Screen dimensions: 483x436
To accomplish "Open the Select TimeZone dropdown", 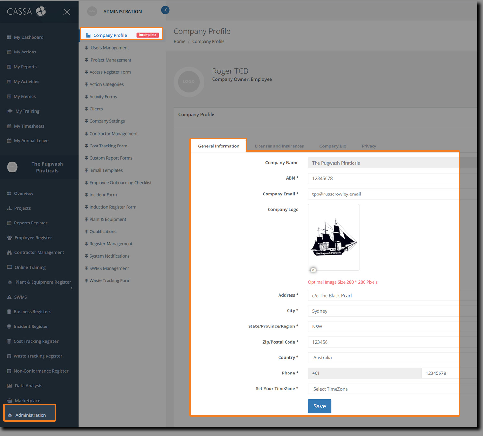I will pos(384,389).
